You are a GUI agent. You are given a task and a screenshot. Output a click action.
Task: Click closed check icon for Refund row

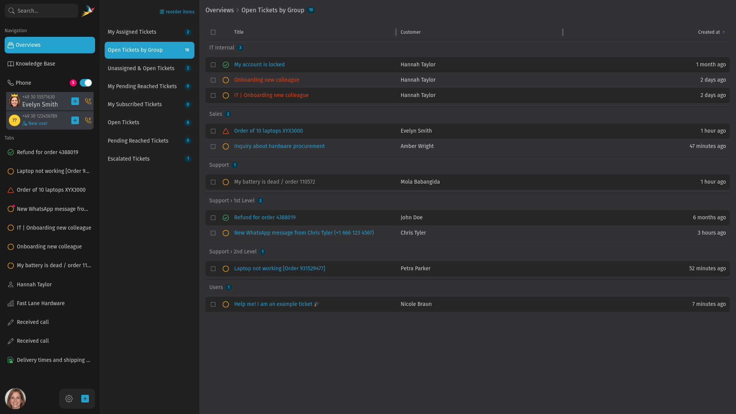[226, 218]
